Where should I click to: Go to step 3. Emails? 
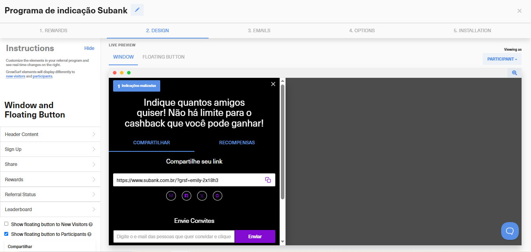[259, 30]
